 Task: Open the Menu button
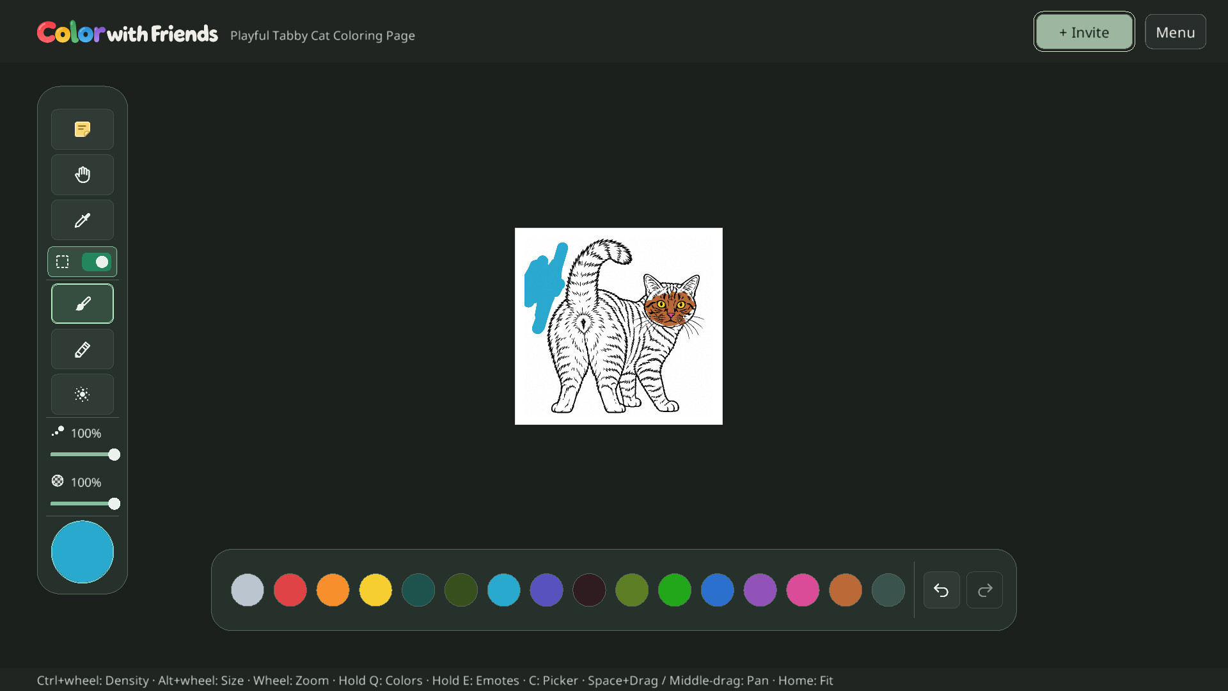(1176, 32)
